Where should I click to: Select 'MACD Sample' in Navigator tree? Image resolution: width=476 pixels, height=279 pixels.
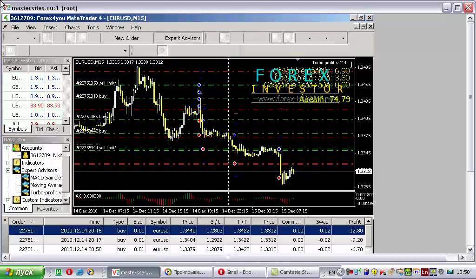click(x=46, y=178)
